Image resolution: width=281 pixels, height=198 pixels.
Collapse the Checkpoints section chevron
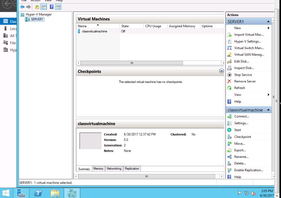[221, 71]
